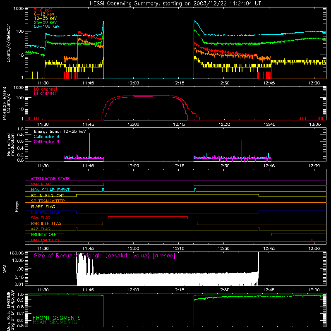The image size is (331, 331).
Task: Select the 50-100 keV legend label
Action: coord(47,26)
